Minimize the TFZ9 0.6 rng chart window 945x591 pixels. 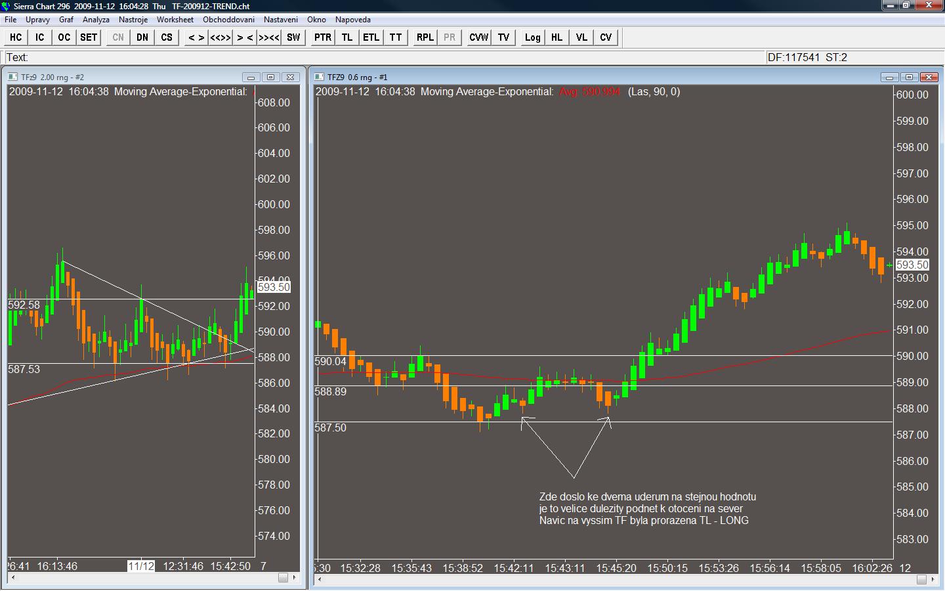[x=889, y=77]
